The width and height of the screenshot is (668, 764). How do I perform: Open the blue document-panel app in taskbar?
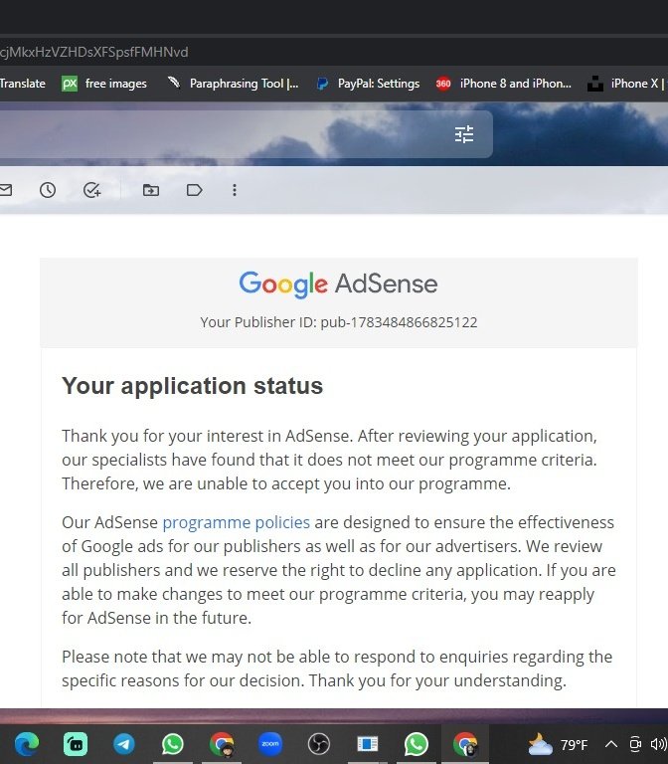368,744
